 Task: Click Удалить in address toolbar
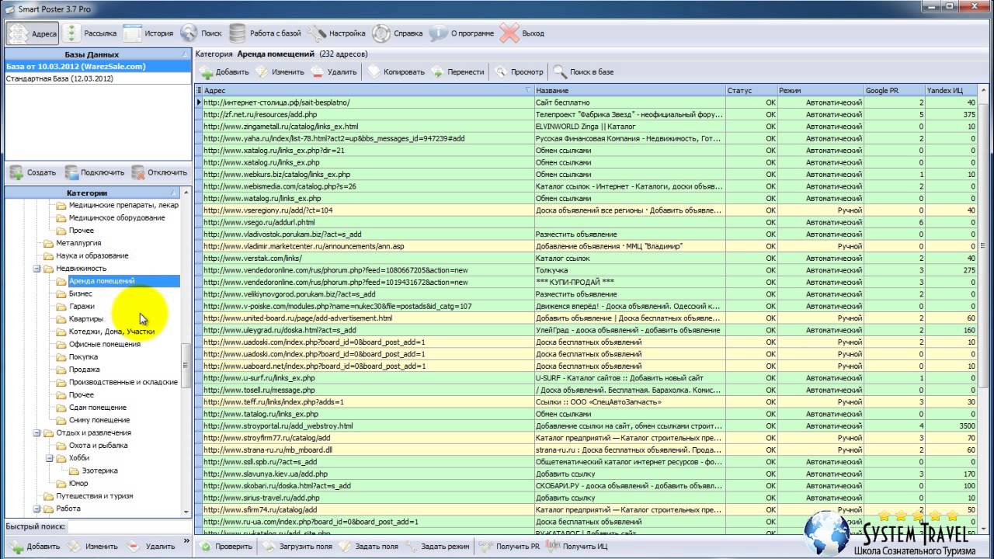point(334,72)
